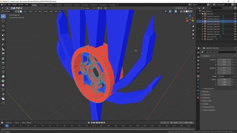Screen dimensions: 237x133
Task: Jump to the timeline end frame
Action: pyautogui.click(x=104, y=123)
